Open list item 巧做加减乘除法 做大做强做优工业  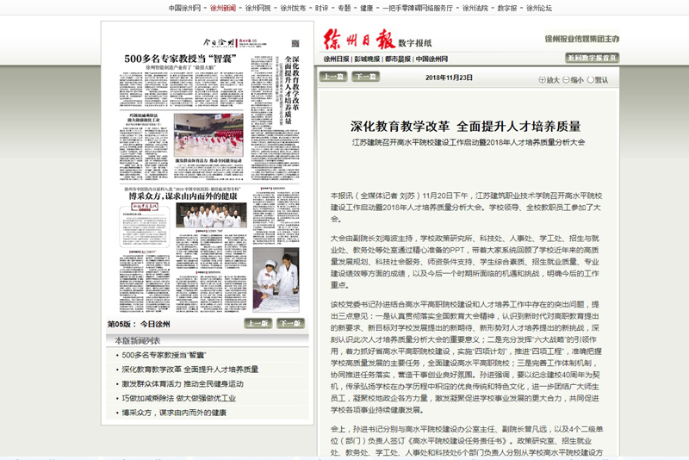pyautogui.click(x=179, y=398)
